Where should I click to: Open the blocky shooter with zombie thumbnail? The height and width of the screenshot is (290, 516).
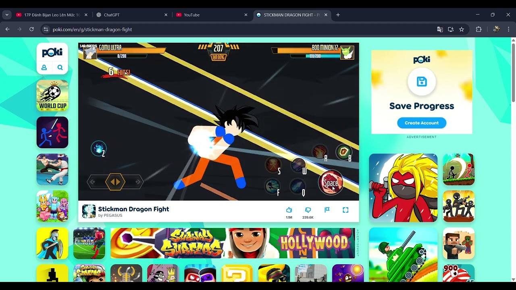pos(459,243)
